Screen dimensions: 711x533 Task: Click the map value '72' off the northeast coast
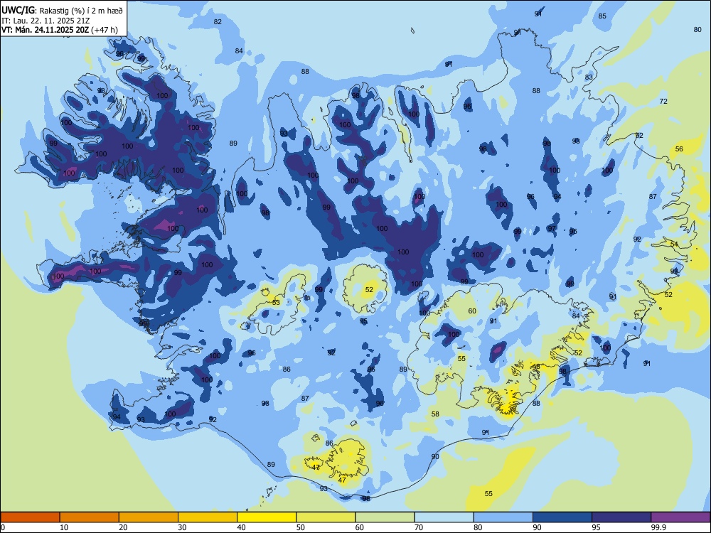coord(663,101)
